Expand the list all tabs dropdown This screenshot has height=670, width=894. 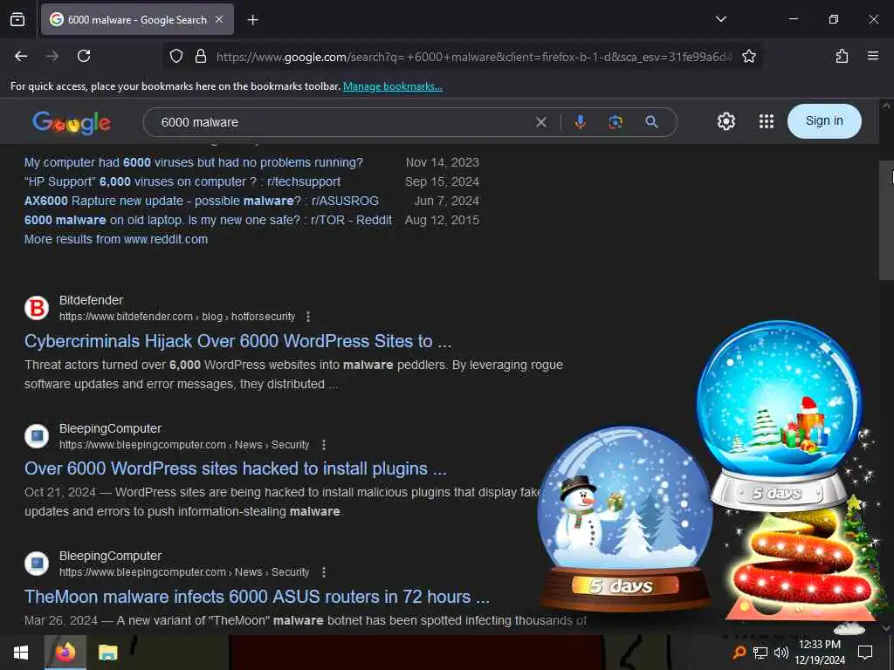[x=720, y=19]
